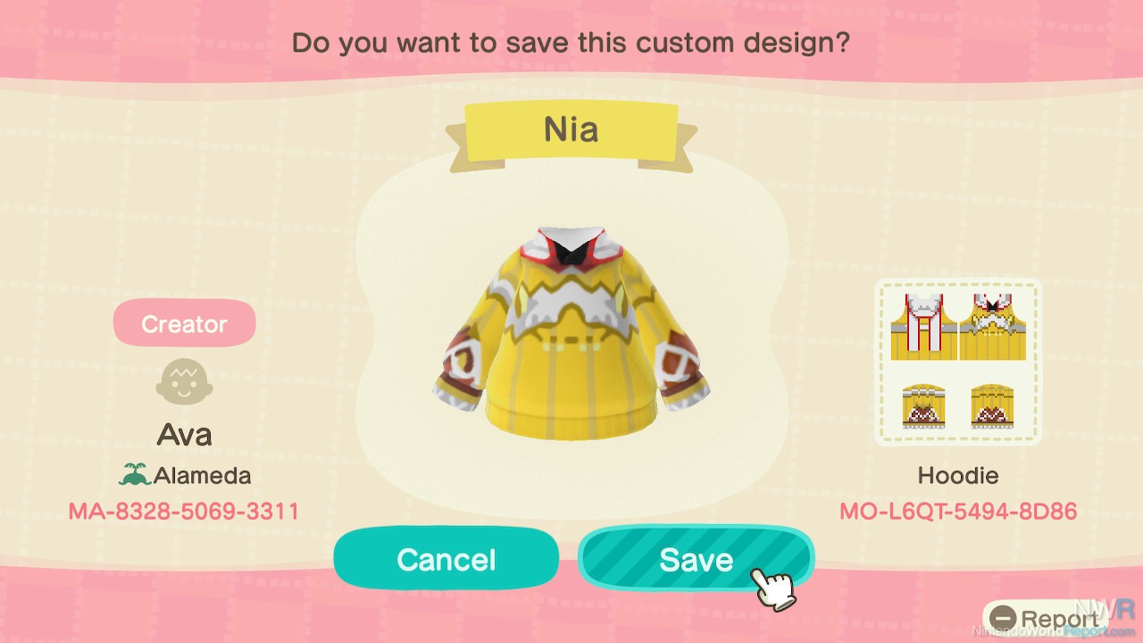Select the hoodie front pattern thumbnail
1143x643 pixels.
pyautogui.click(x=992, y=327)
